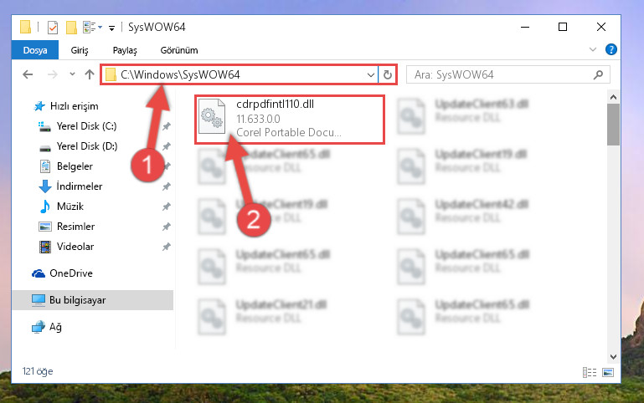
Task: Click the Properties quick access icon
Action: click(53, 28)
